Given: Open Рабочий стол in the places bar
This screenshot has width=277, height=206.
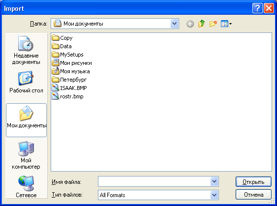Looking at the screenshot, I should (x=26, y=82).
